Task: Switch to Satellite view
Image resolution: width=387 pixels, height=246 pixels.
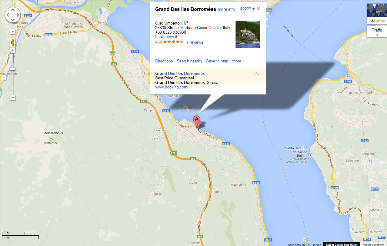Action: [x=377, y=14]
